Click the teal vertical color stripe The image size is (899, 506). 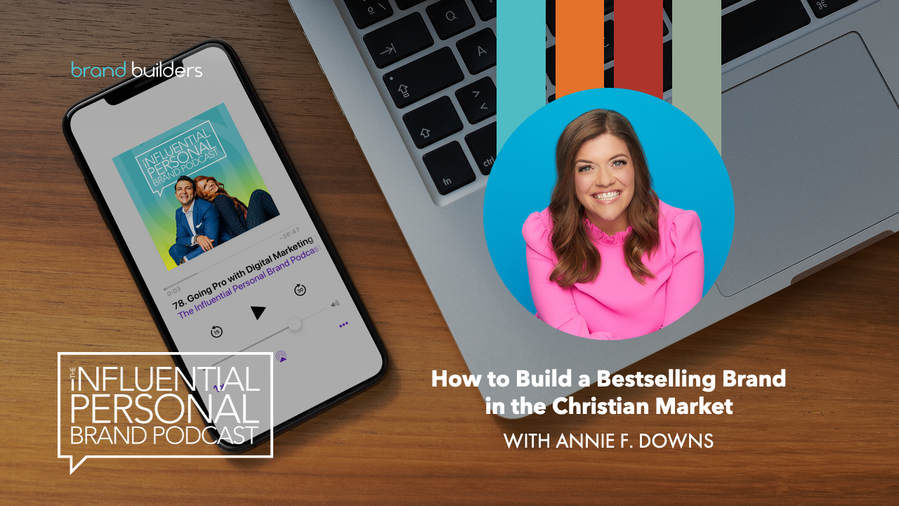click(520, 56)
